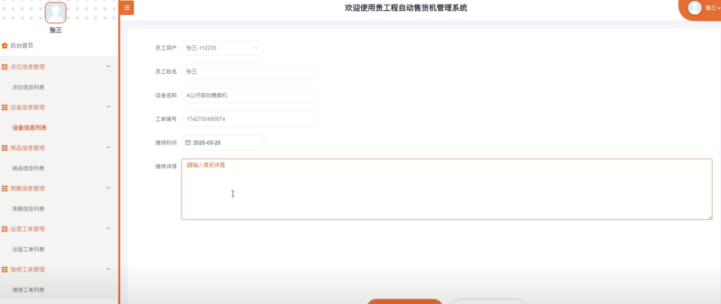The image size is (721, 304).
Task: Collapse the 设备信息管理 section minus sign
Action: (x=108, y=107)
